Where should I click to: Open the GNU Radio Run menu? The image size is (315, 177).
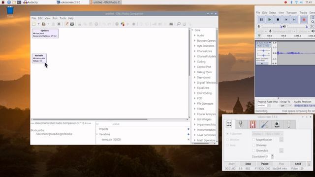click(55, 18)
